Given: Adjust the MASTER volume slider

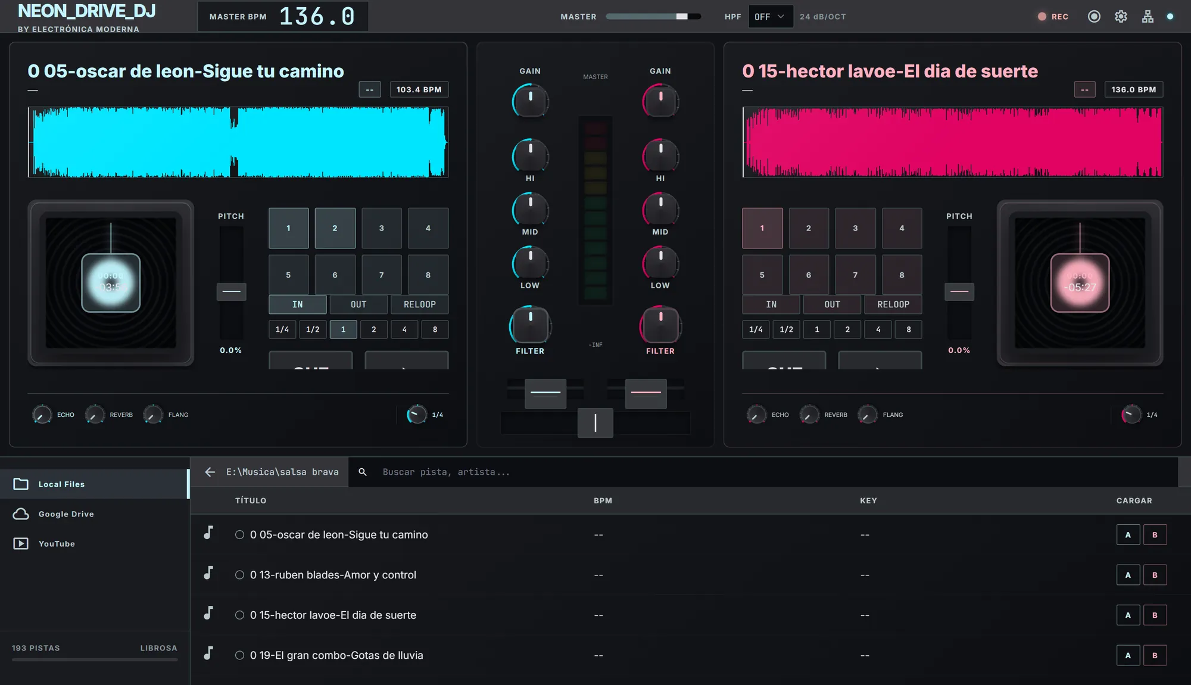Looking at the screenshot, I should coord(653,17).
